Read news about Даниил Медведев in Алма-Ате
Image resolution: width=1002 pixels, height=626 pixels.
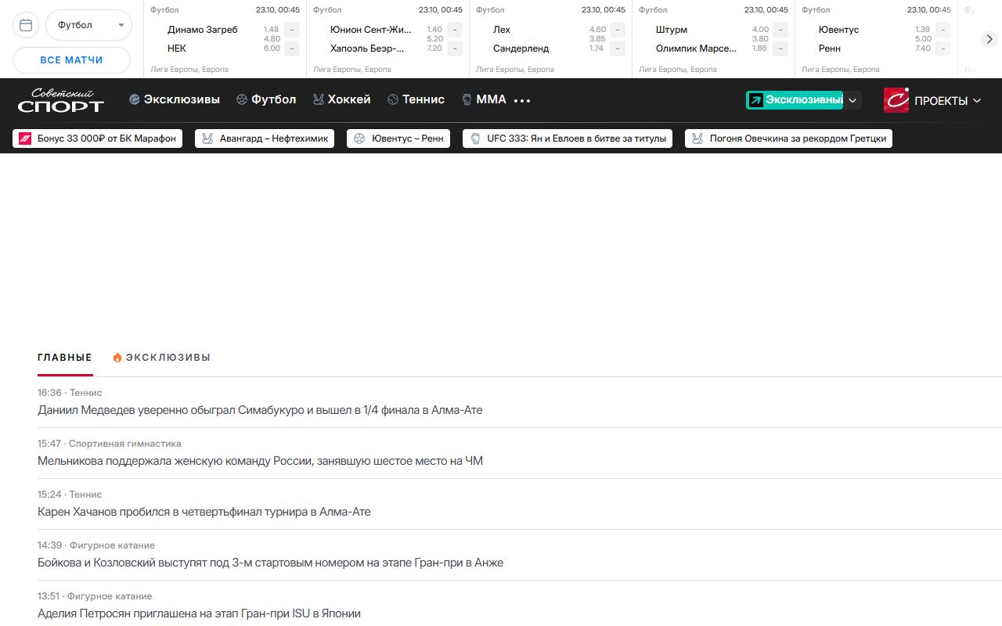(x=260, y=410)
